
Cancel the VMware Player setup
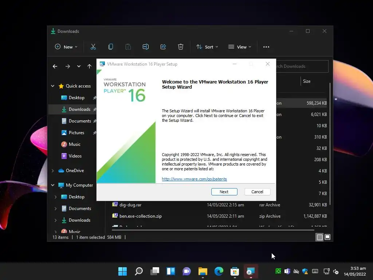(257, 192)
